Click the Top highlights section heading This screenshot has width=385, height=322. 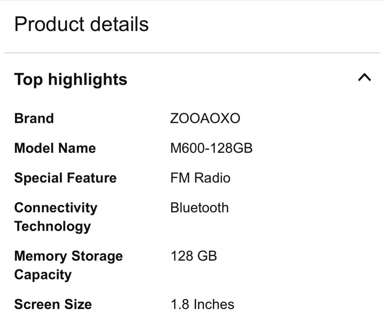[x=71, y=79]
